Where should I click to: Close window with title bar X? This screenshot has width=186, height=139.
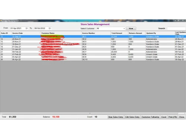click(x=183, y=21)
